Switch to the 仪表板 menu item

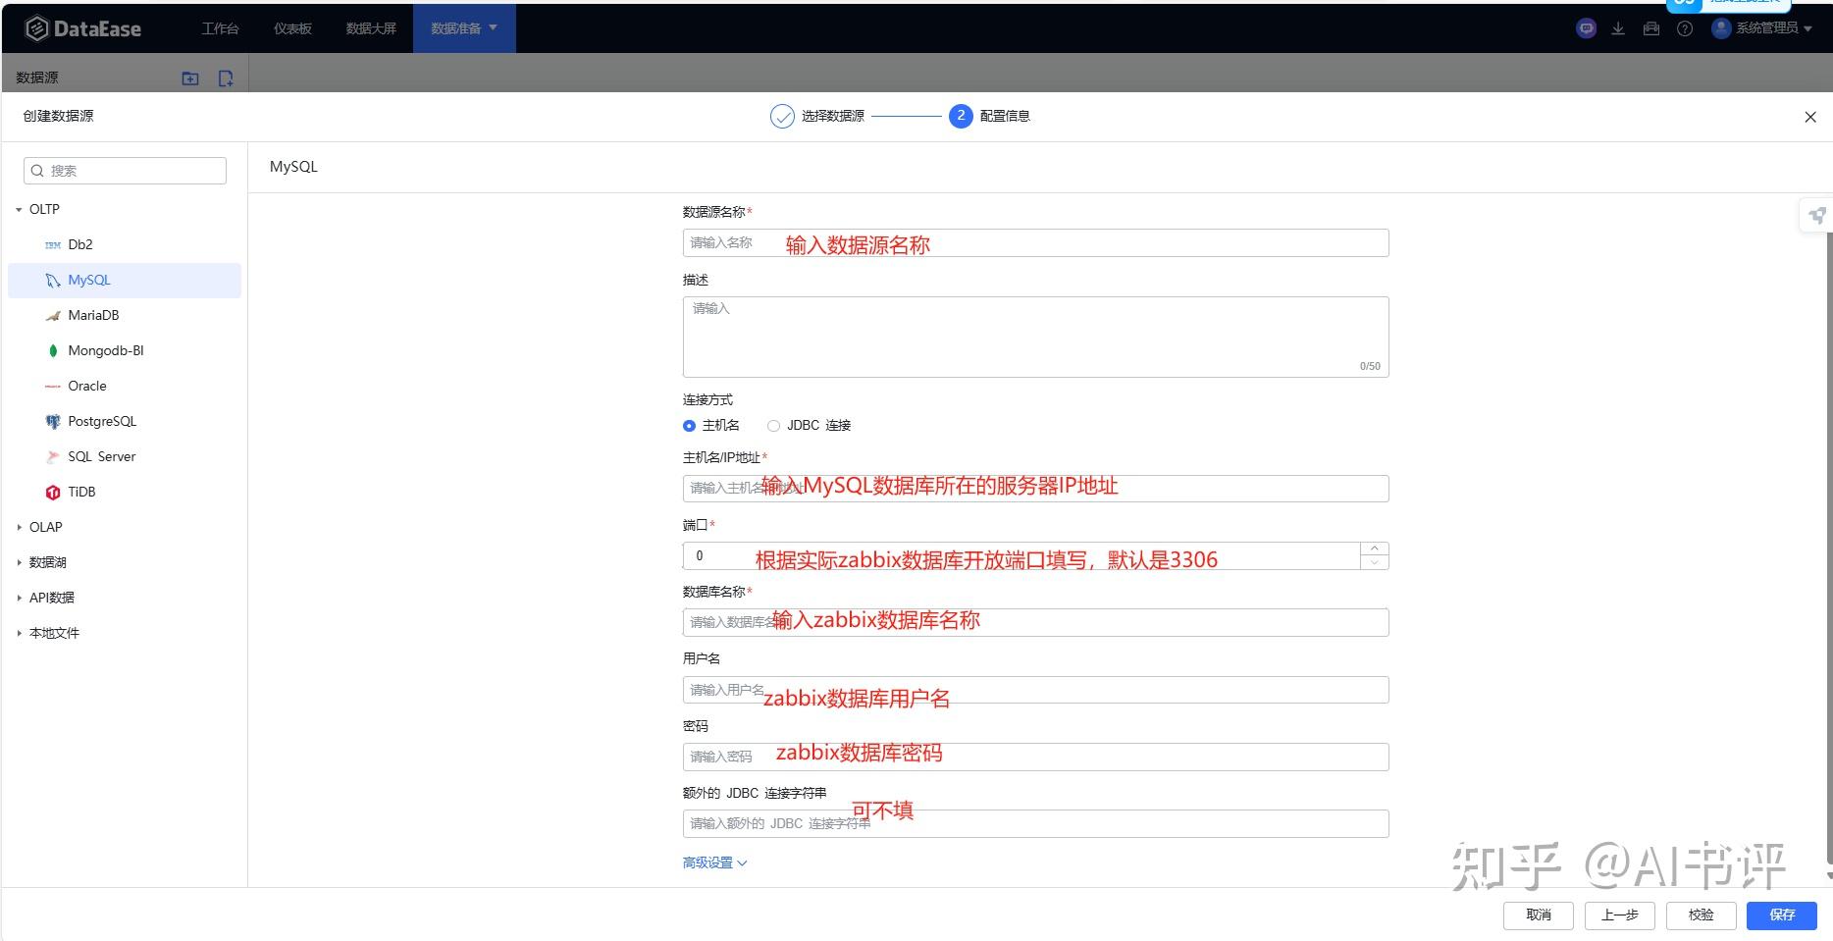click(x=291, y=27)
